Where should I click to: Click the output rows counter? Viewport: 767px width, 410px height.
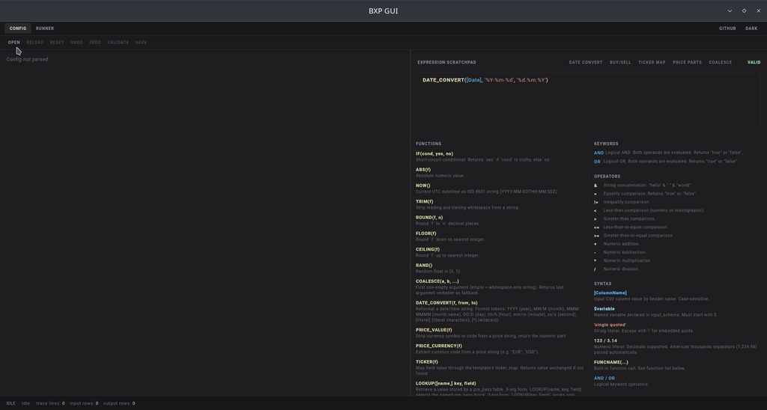tap(119, 404)
